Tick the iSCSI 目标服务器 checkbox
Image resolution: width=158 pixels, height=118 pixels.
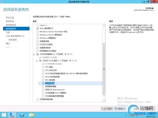coord(43,77)
